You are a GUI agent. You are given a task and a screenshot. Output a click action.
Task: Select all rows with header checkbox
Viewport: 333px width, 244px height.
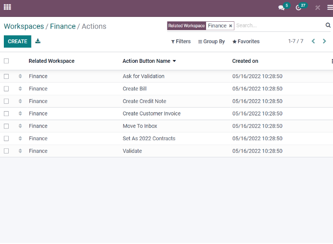coord(6,61)
